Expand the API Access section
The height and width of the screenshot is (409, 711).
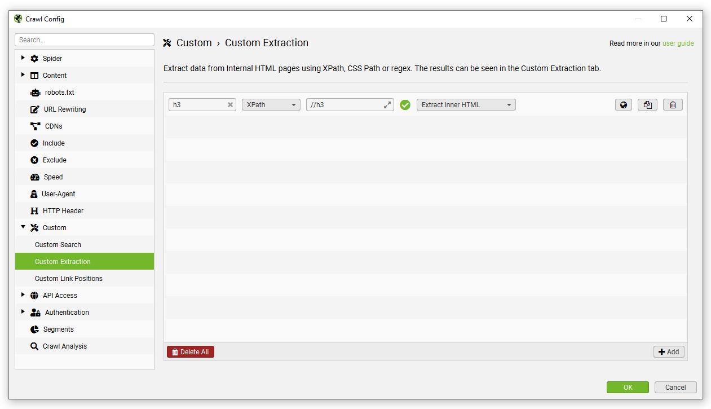coord(23,295)
